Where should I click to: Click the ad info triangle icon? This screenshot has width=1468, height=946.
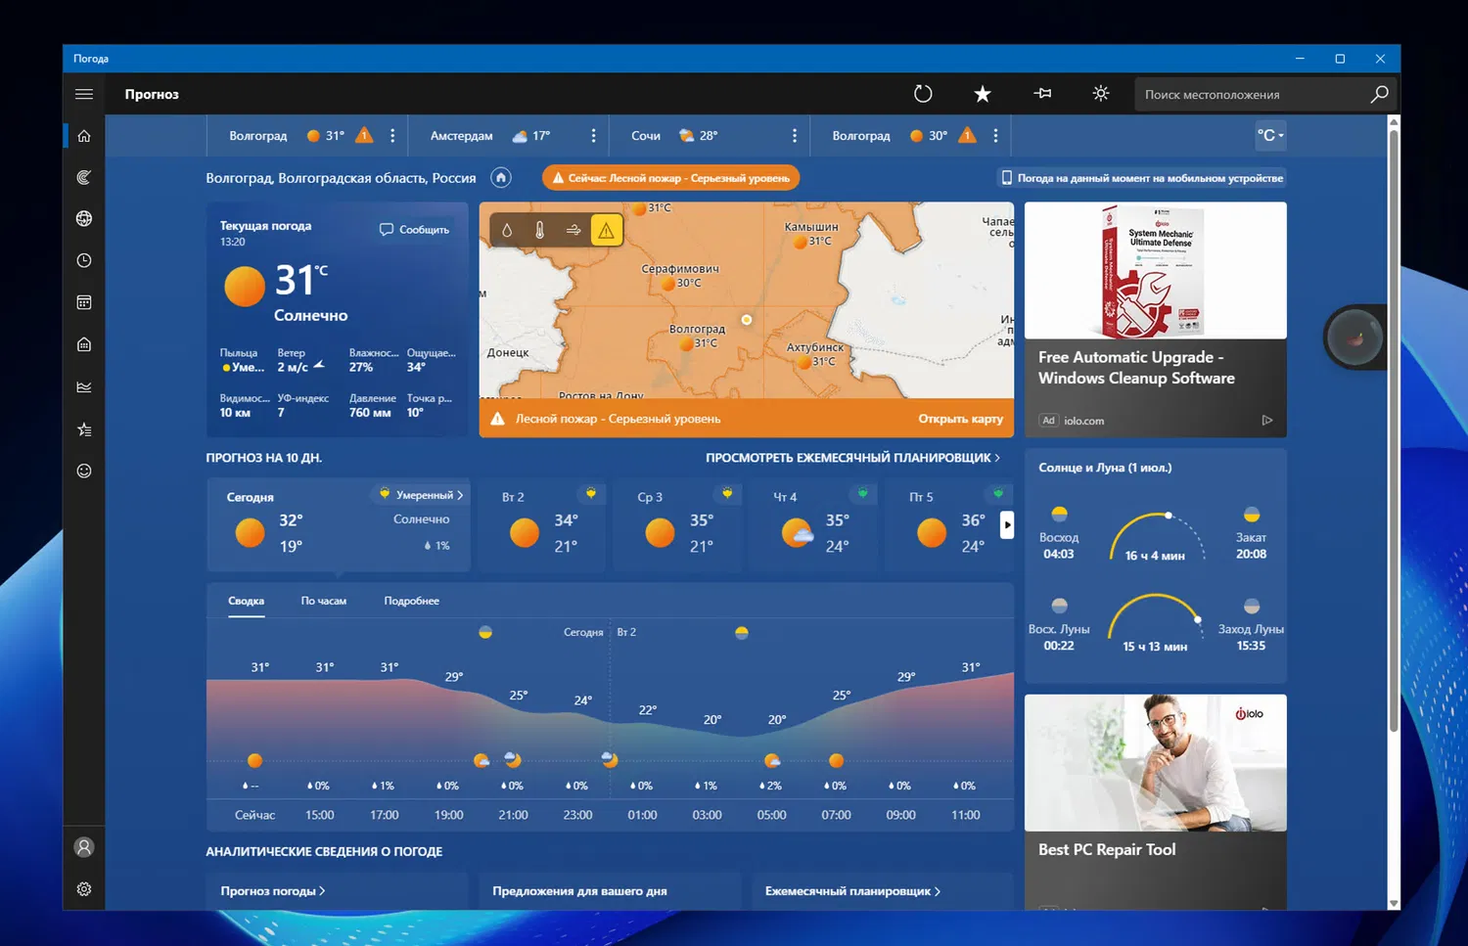click(1267, 421)
